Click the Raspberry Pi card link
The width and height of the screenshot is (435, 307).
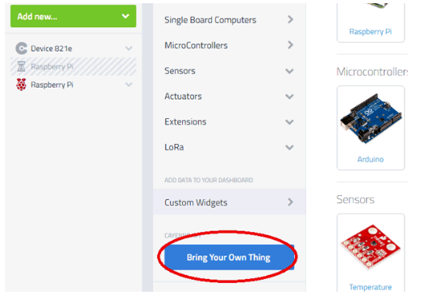pyautogui.click(x=371, y=31)
